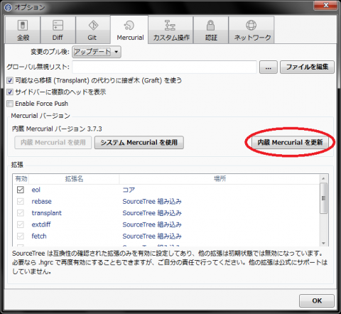Viewport: 341px width, 314px height.
Task: Click the 内蔵 Mercurial を更新 button
Action: point(290,142)
